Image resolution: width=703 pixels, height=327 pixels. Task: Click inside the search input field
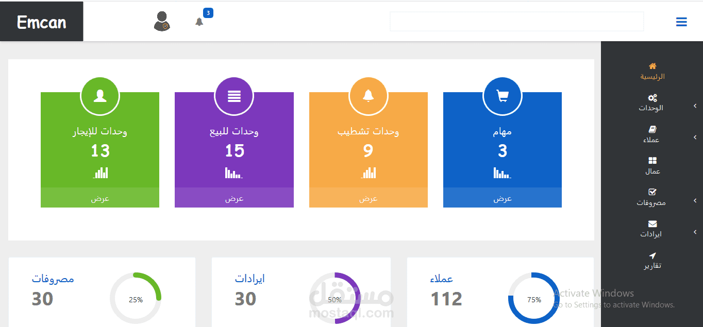coord(516,21)
